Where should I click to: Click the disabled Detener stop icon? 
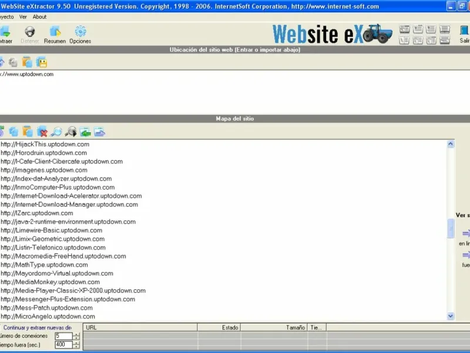click(30, 32)
